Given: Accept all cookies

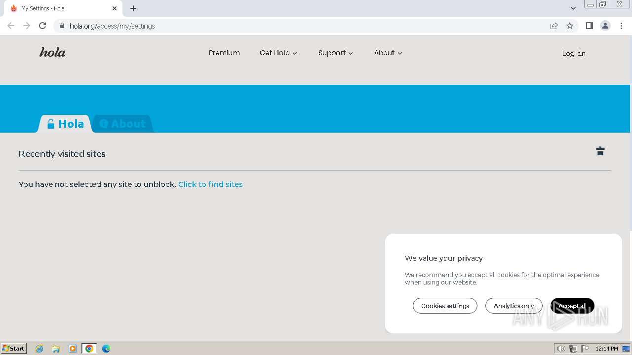Looking at the screenshot, I should [572, 306].
